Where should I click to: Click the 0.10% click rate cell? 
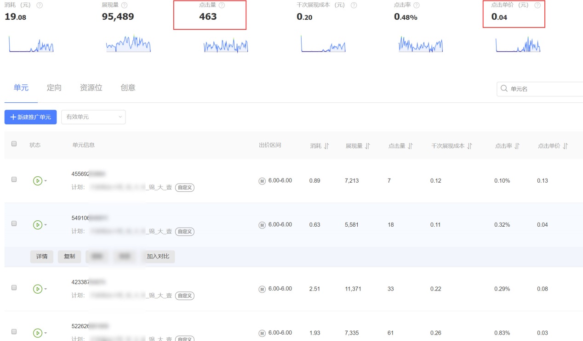(502, 181)
